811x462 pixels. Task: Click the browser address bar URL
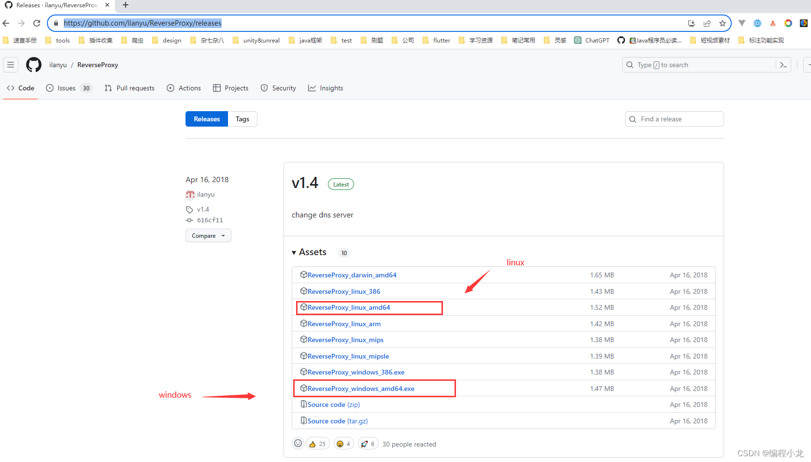[142, 23]
